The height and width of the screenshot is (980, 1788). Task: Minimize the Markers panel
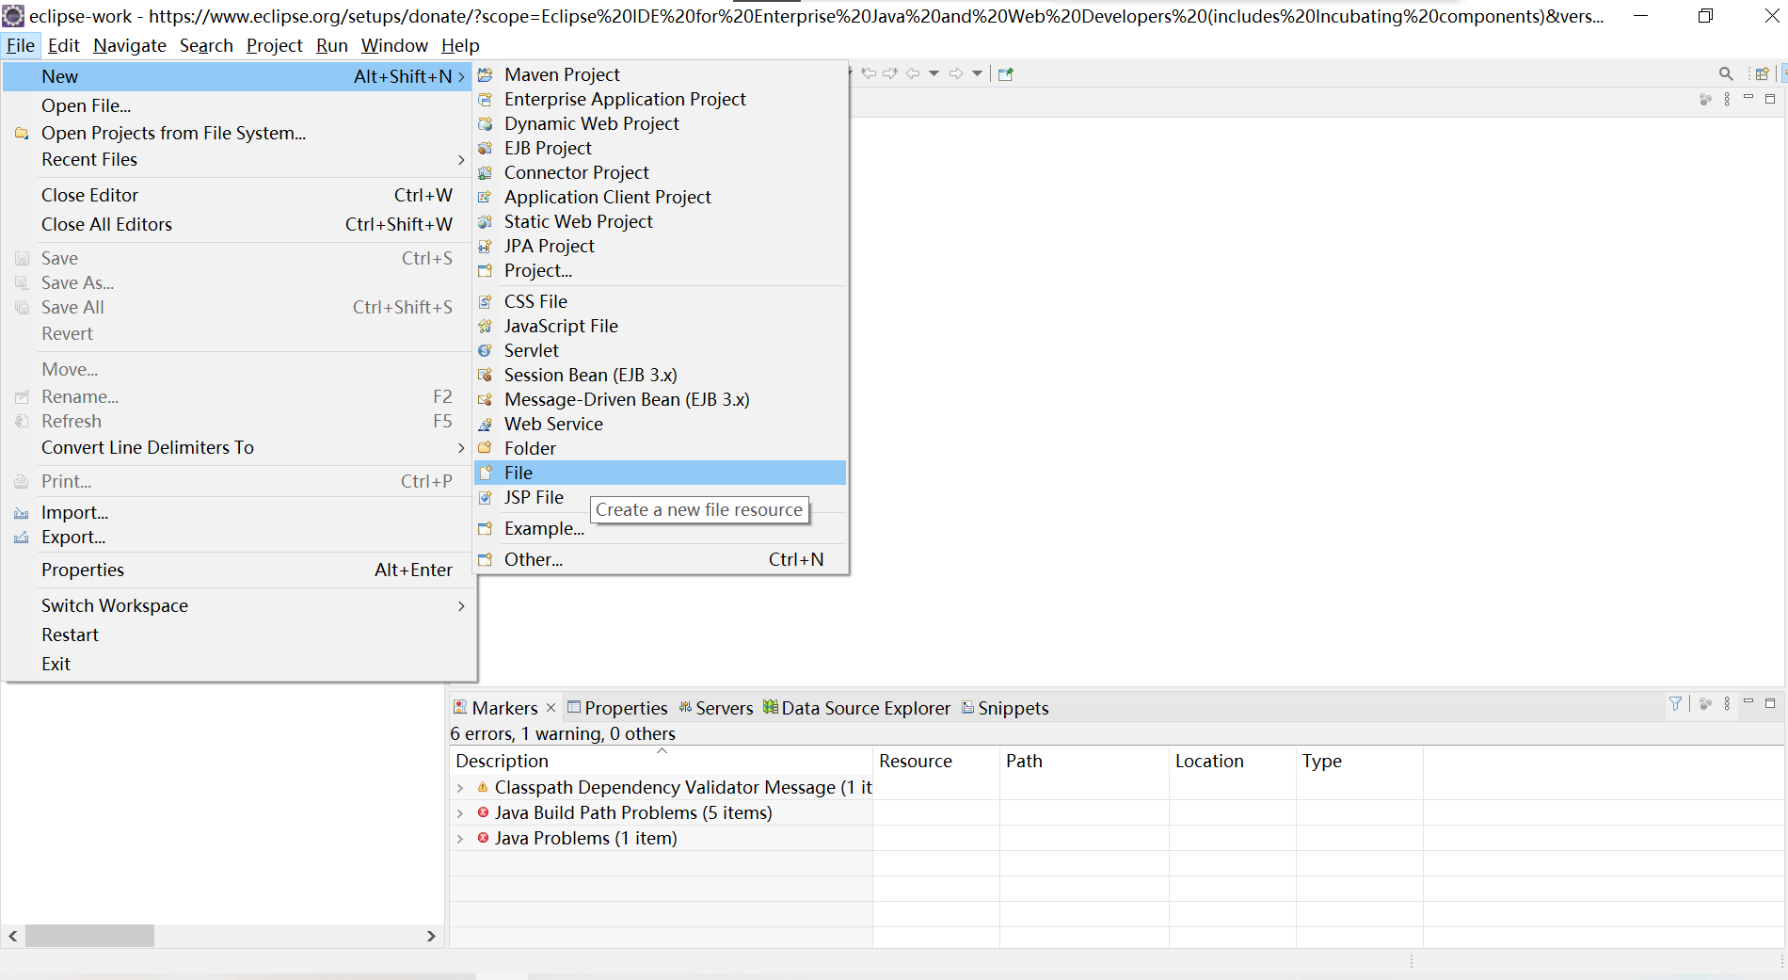tap(1749, 703)
